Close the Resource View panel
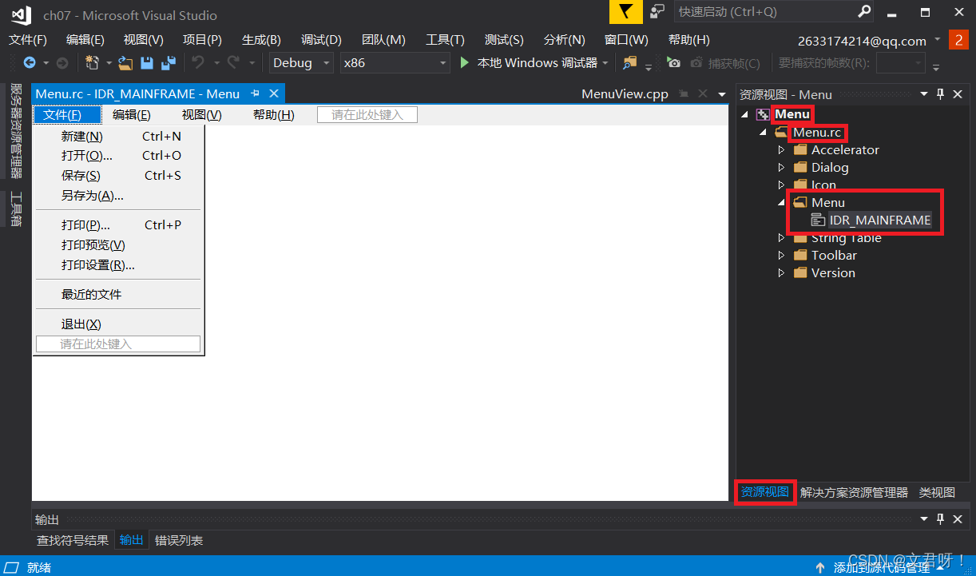This screenshot has height=576, width=976. 958,94
